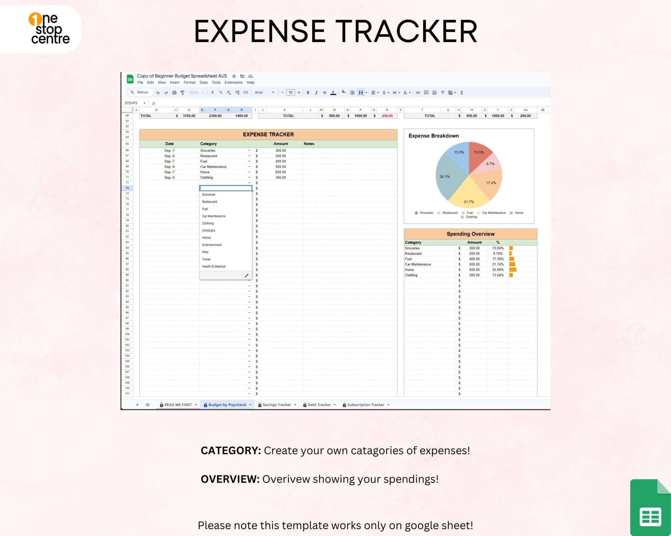Click the decrease decimal places icon
This screenshot has width=671, height=536.
click(x=228, y=93)
